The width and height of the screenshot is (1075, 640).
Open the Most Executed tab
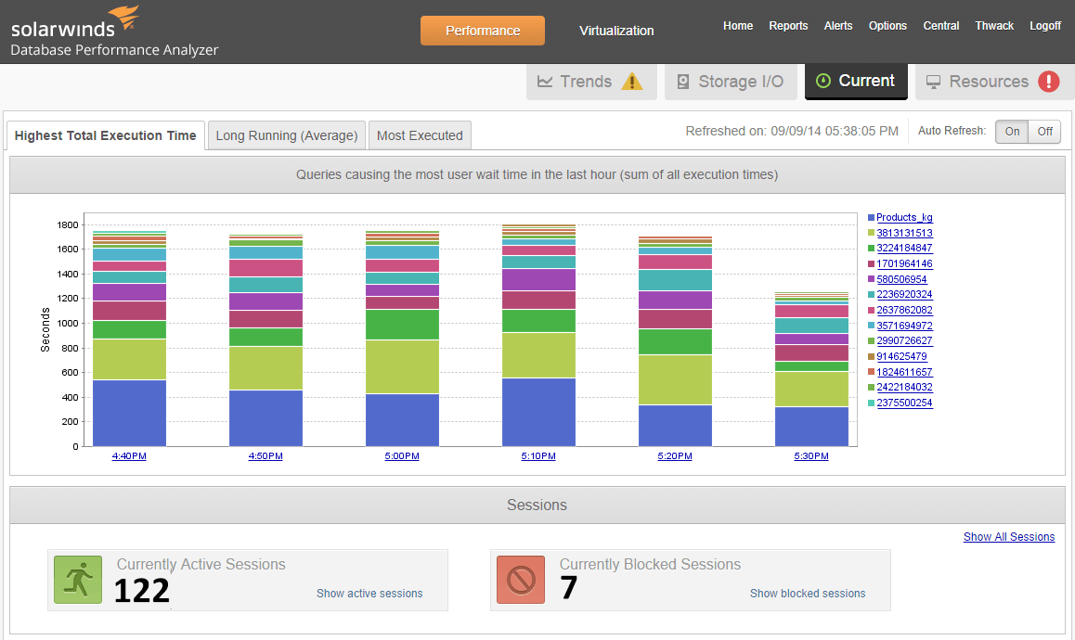click(420, 134)
